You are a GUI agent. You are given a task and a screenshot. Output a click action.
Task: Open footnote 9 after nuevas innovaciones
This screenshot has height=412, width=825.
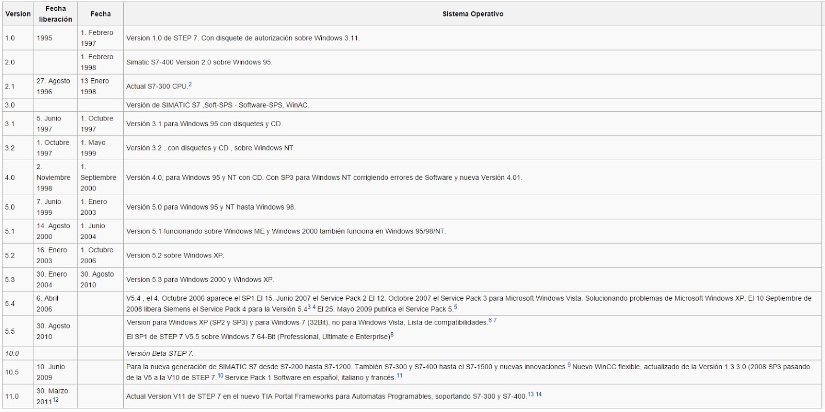pos(569,365)
